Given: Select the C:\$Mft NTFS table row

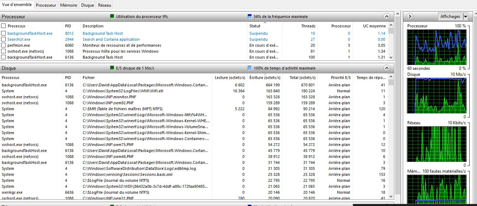Looking at the screenshot, I should (x=194, y=109).
